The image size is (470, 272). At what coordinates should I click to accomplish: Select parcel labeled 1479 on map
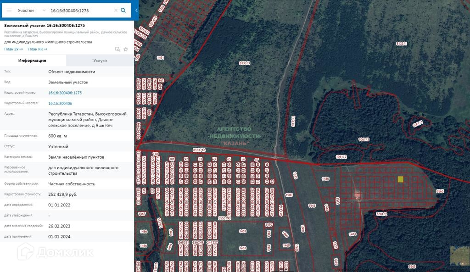point(269,225)
